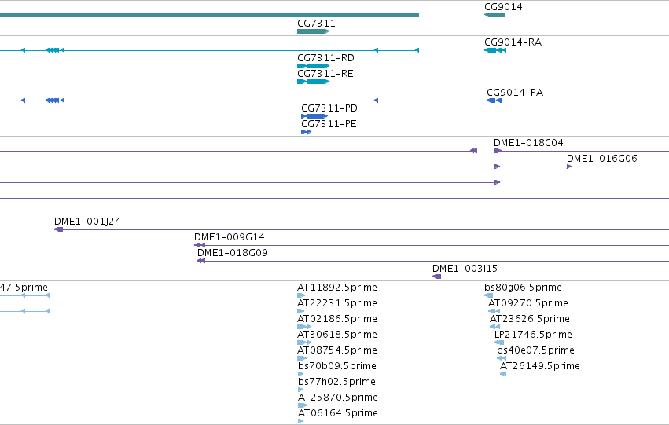This screenshot has height=425, width=669.
Task: Select the LP21746.5prime EST label
Action: tap(533, 335)
